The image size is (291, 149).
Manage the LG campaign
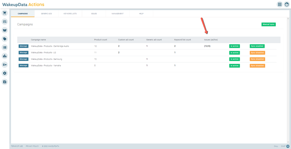coord(23,53)
